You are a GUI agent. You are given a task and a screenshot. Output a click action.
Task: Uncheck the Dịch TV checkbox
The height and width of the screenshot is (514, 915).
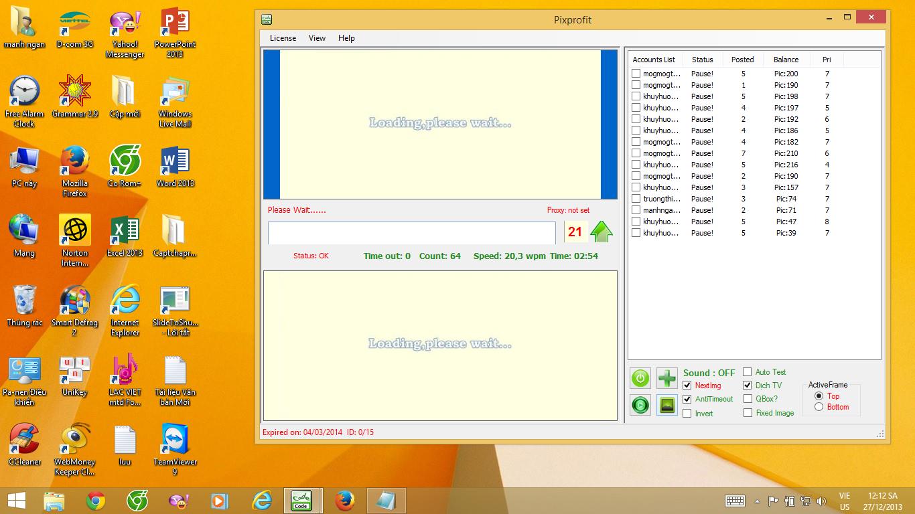point(748,385)
